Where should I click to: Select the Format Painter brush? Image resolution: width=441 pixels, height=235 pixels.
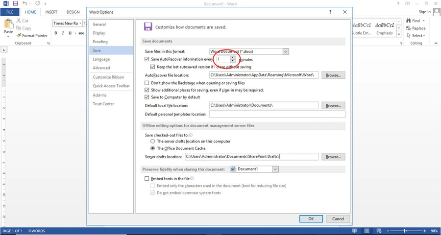click(19, 36)
